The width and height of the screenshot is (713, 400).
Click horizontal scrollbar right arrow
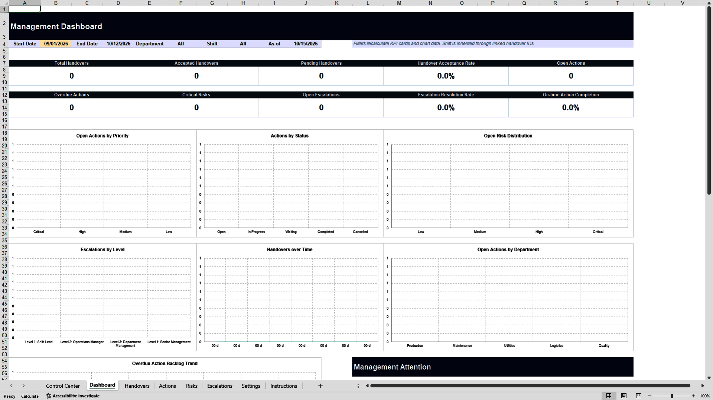coord(702,386)
